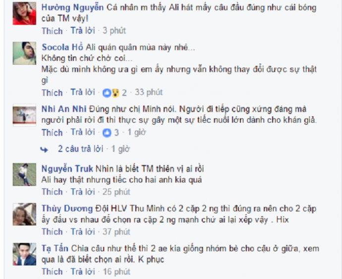This screenshot has height=279, width=342.
Task: Open Nguyễn Truk's avatar
Action: (24, 175)
